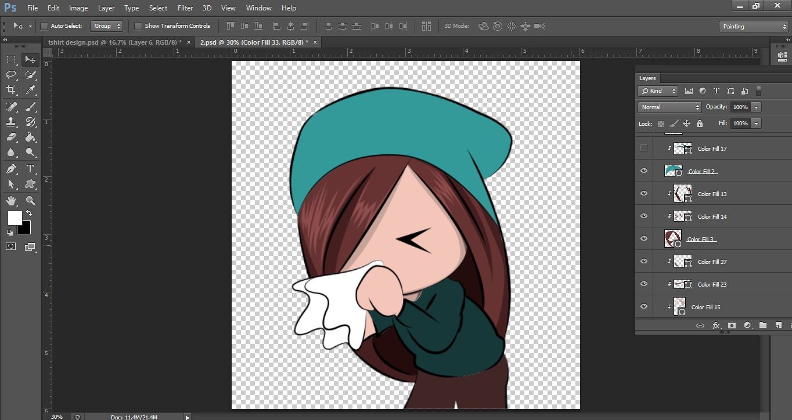Open the status bar info arrow
This screenshot has height=420, width=792.
pos(187,417)
